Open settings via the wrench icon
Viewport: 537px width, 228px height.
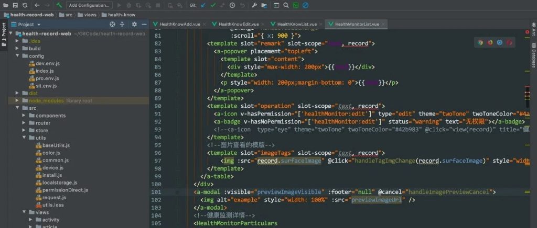pos(254,5)
